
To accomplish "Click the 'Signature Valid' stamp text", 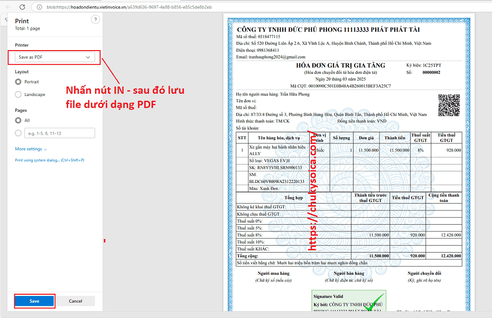I will pyautogui.click(x=328, y=296).
